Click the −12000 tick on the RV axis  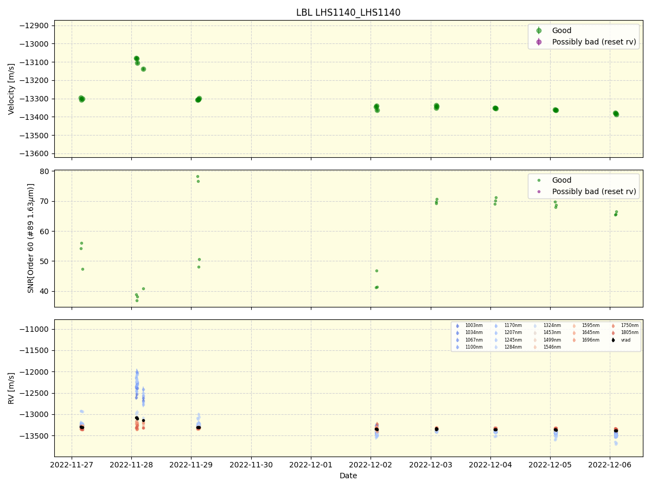click(x=34, y=372)
